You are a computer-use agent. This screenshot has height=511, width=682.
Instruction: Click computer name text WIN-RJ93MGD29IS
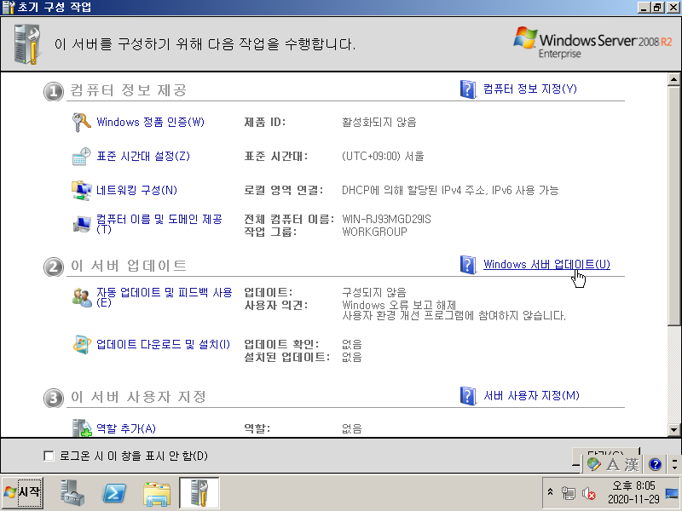(387, 219)
